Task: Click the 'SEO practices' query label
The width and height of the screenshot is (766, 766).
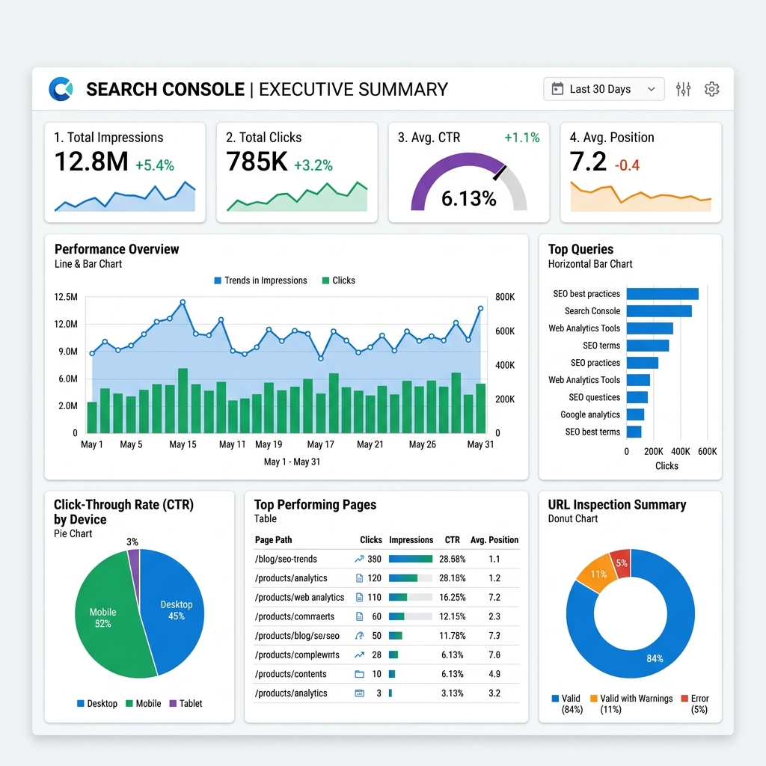Action: point(595,363)
